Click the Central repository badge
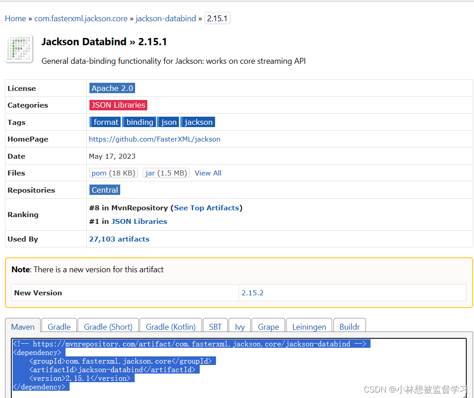 pyautogui.click(x=104, y=190)
